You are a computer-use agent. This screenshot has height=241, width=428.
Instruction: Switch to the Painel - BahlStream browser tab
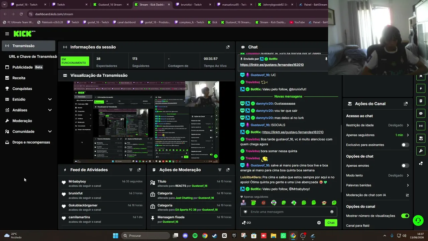point(313,5)
